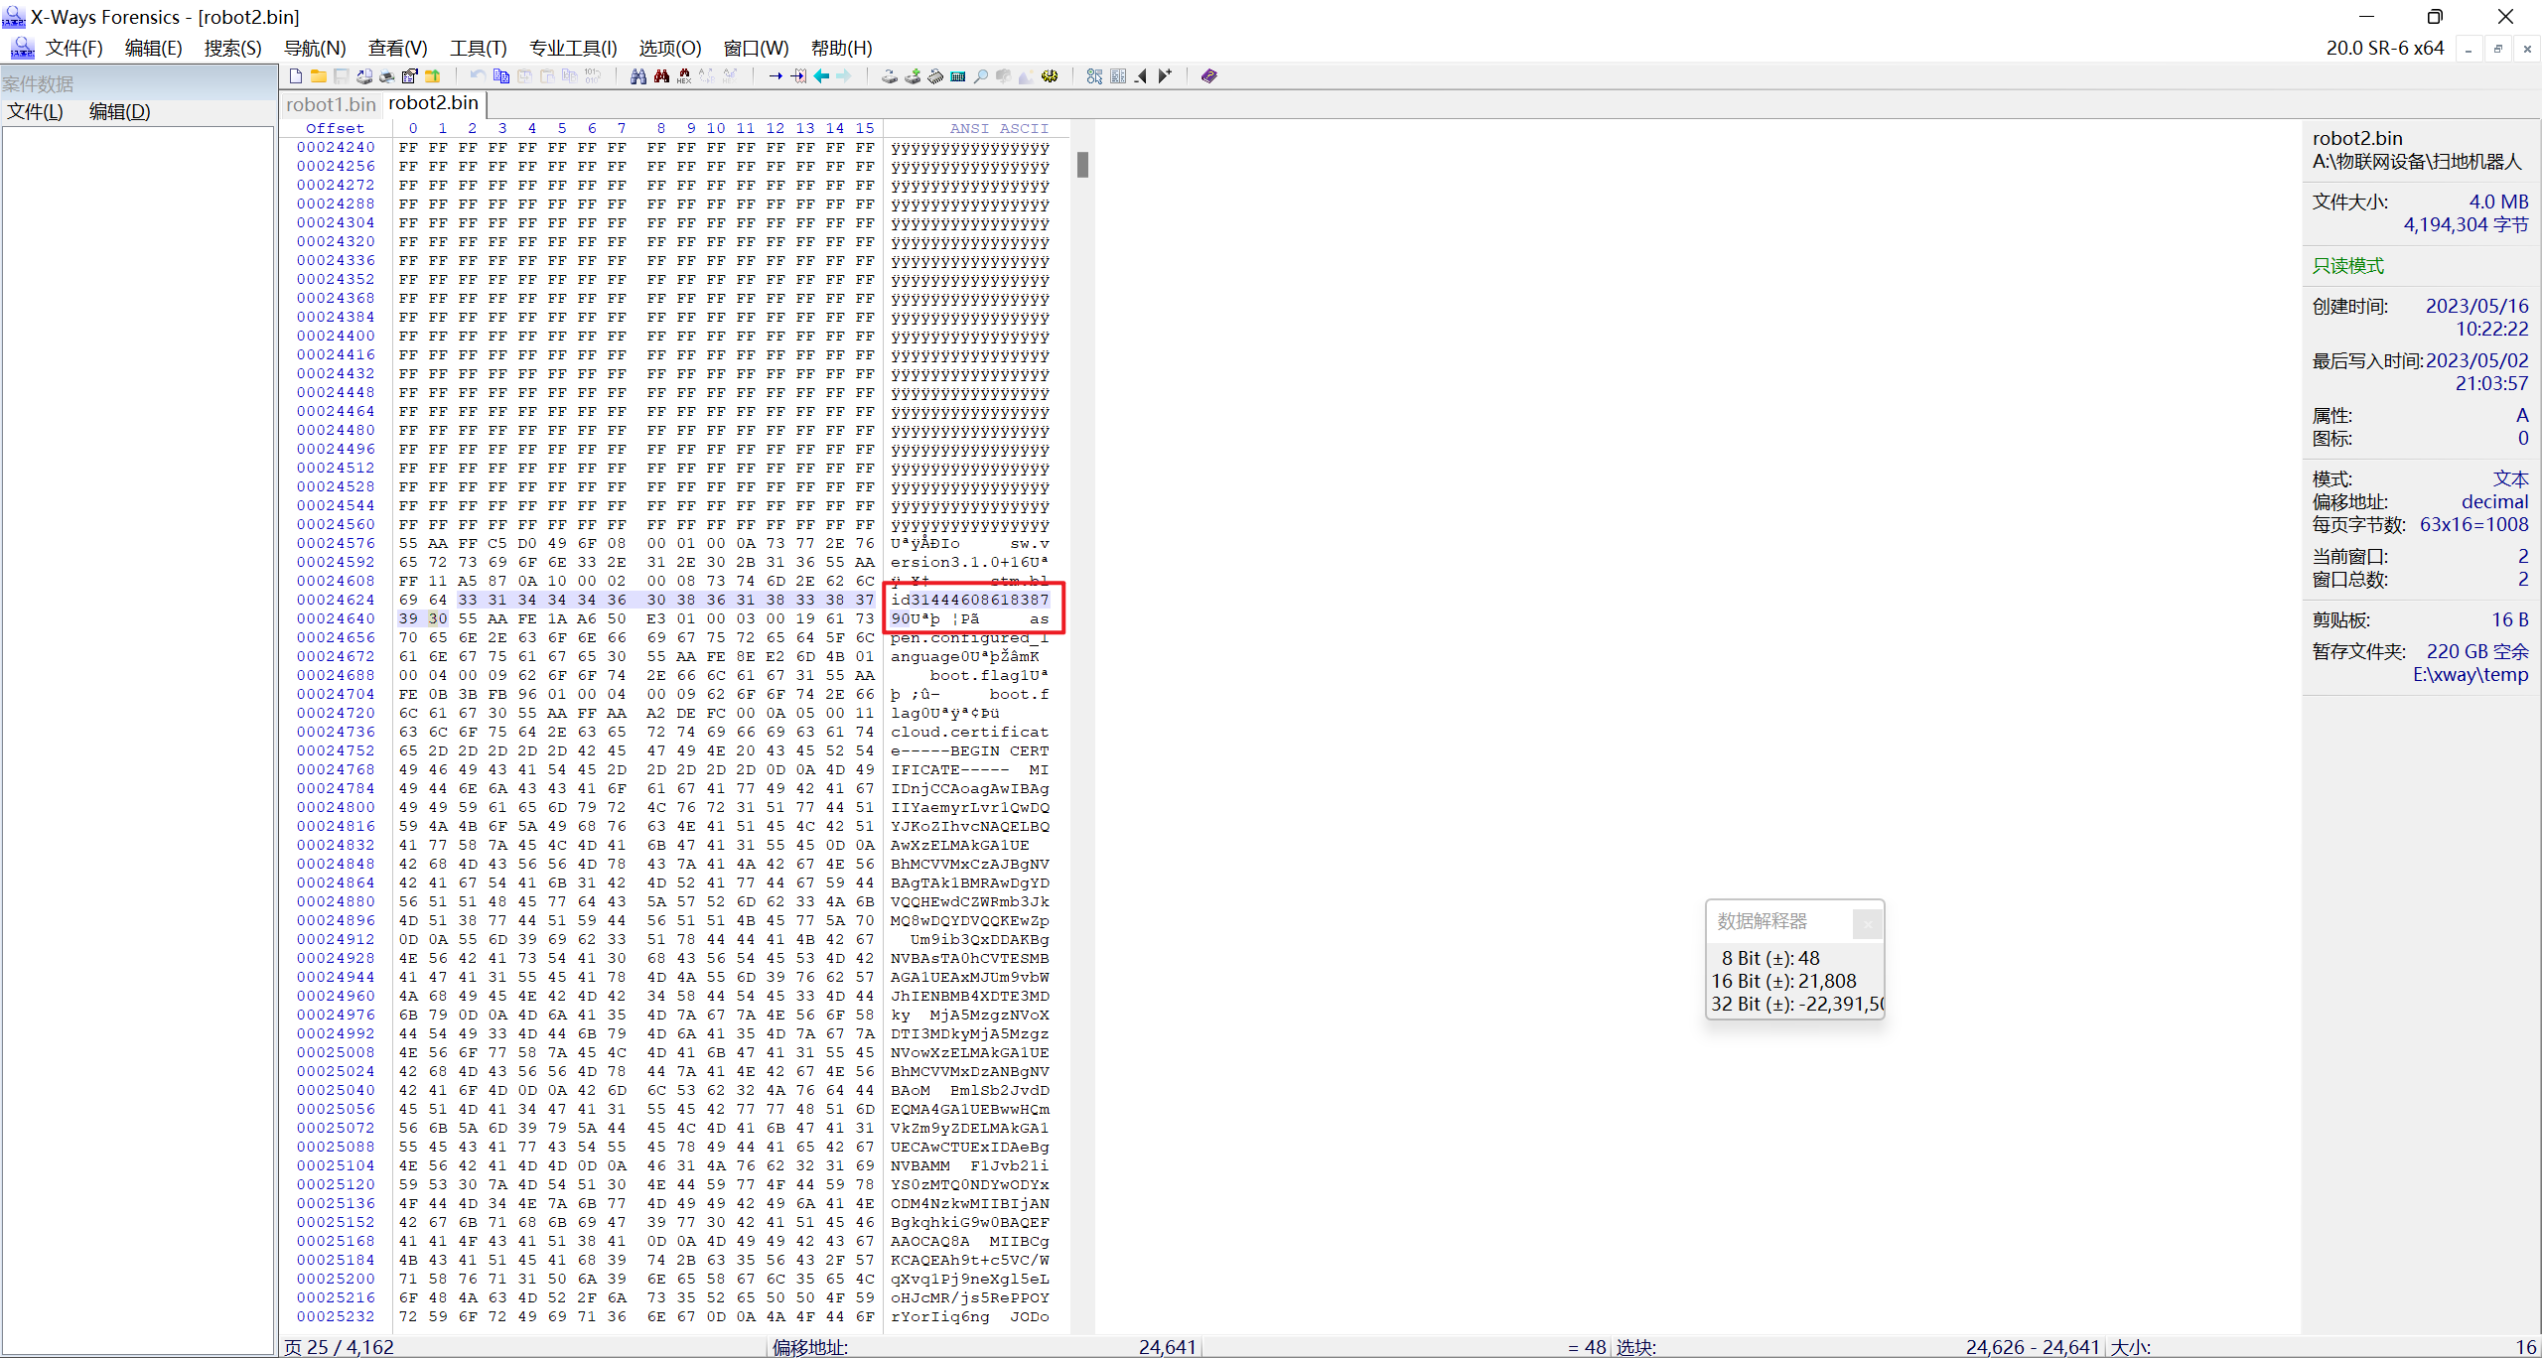Click the Open folder toolbar icon
Image resolution: width=2542 pixels, height=1358 pixels.
(318, 76)
